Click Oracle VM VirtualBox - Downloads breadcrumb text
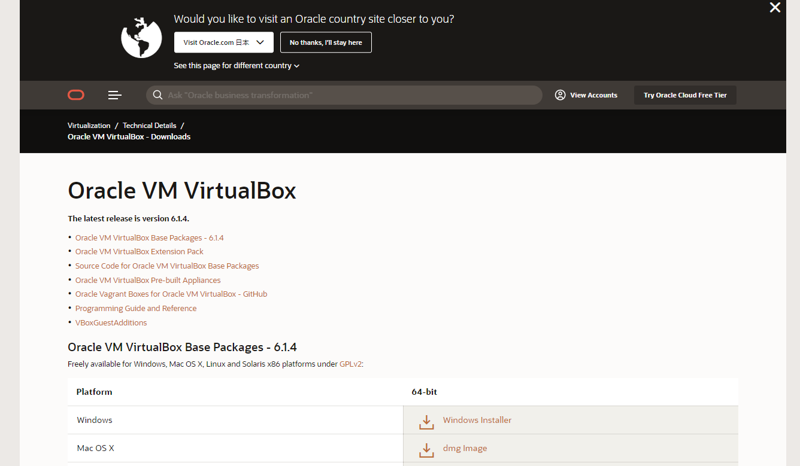Screen dimensions: 800x466 pos(129,136)
